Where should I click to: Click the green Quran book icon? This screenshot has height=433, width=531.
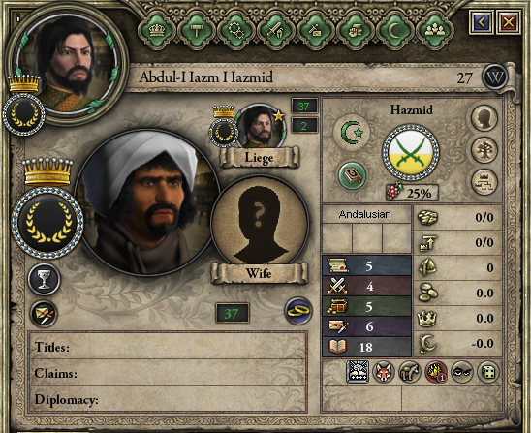coord(352,175)
